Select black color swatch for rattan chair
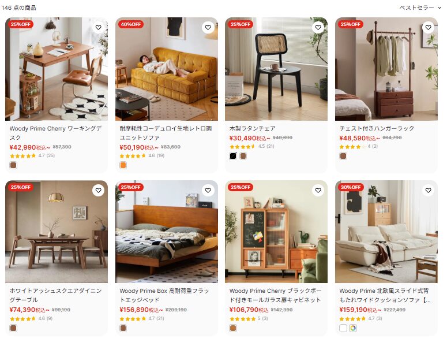 pos(233,156)
